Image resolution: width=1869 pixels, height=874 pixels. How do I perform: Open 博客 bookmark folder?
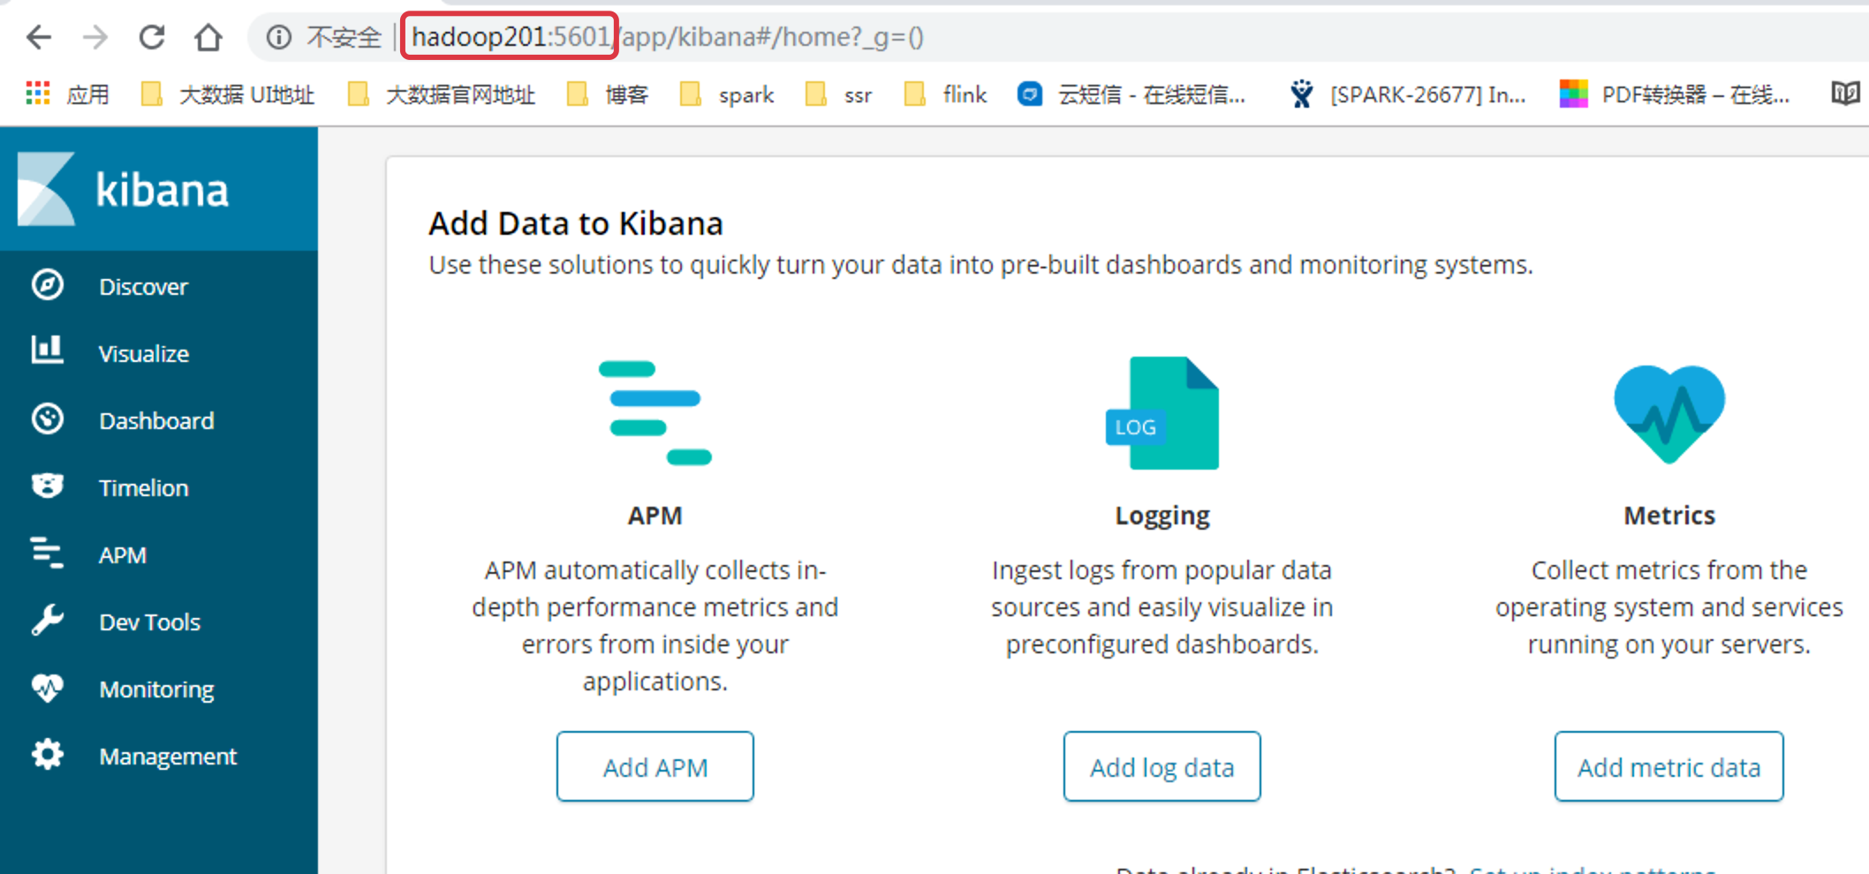[x=608, y=94]
